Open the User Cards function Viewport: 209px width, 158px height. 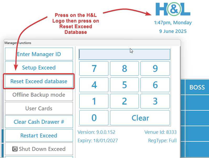pyautogui.click(x=39, y=108)
